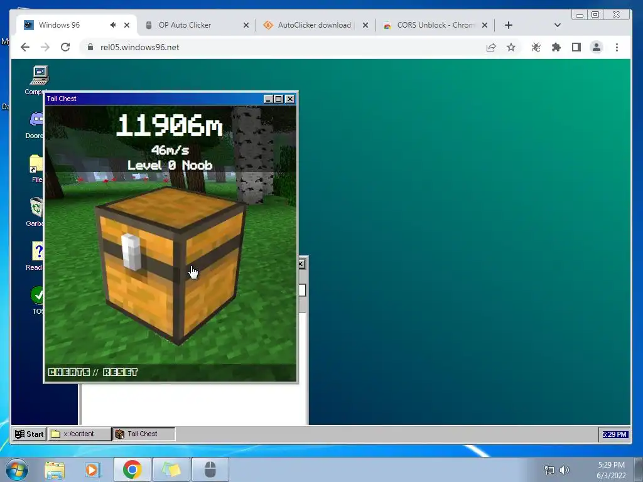Screen dimensions: 643x482
Task: Open the Chrome three-dot menu
Action: click(617, 47)
